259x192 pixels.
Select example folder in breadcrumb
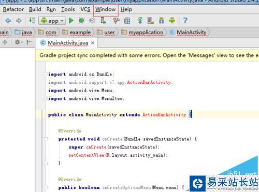76,32
